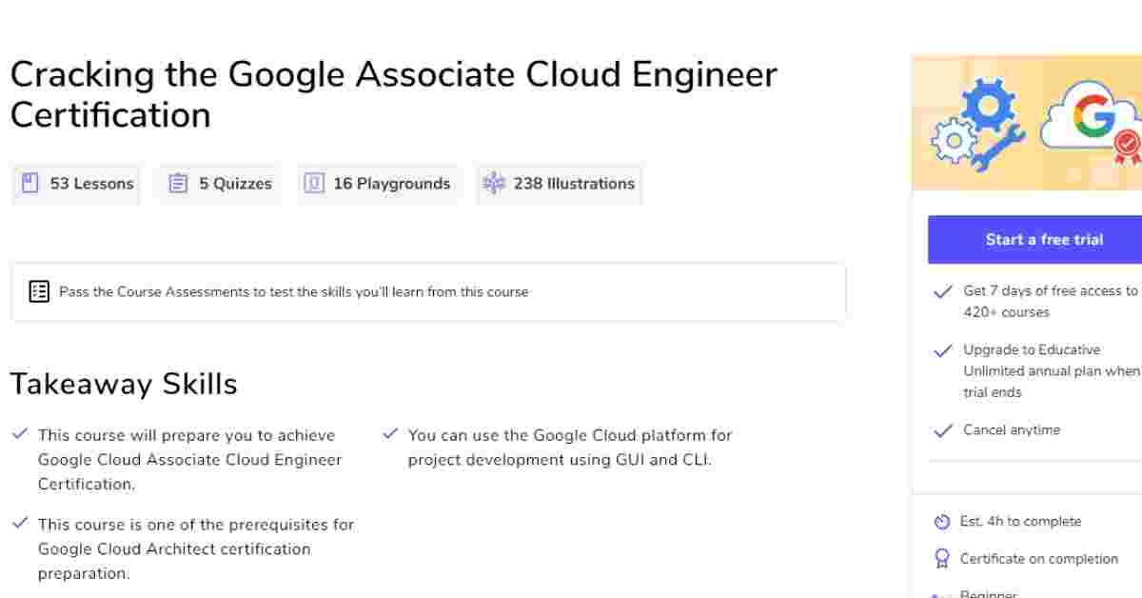
Task: Click the Start a free trial button
Action: click(1034, 239)
